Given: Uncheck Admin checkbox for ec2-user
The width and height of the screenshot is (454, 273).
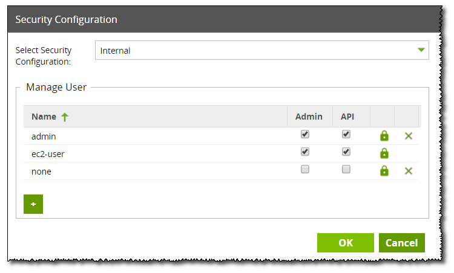Looking at the screenshot, I should pos(305,152).
